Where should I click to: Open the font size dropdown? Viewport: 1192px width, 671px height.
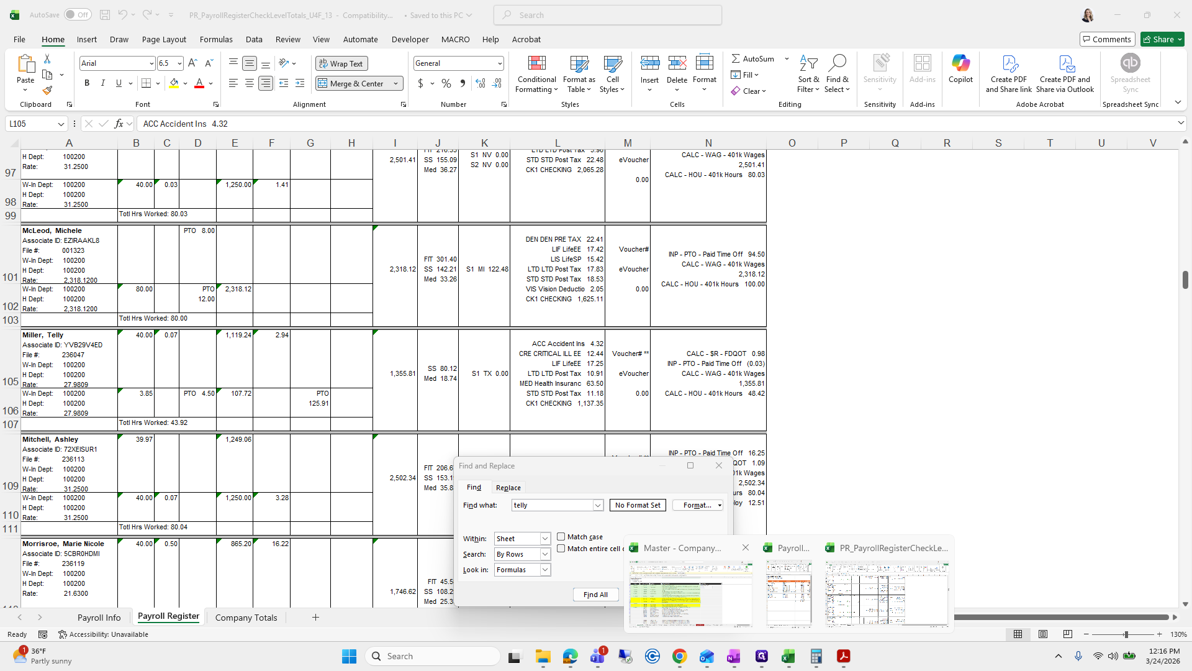(179, 63)
